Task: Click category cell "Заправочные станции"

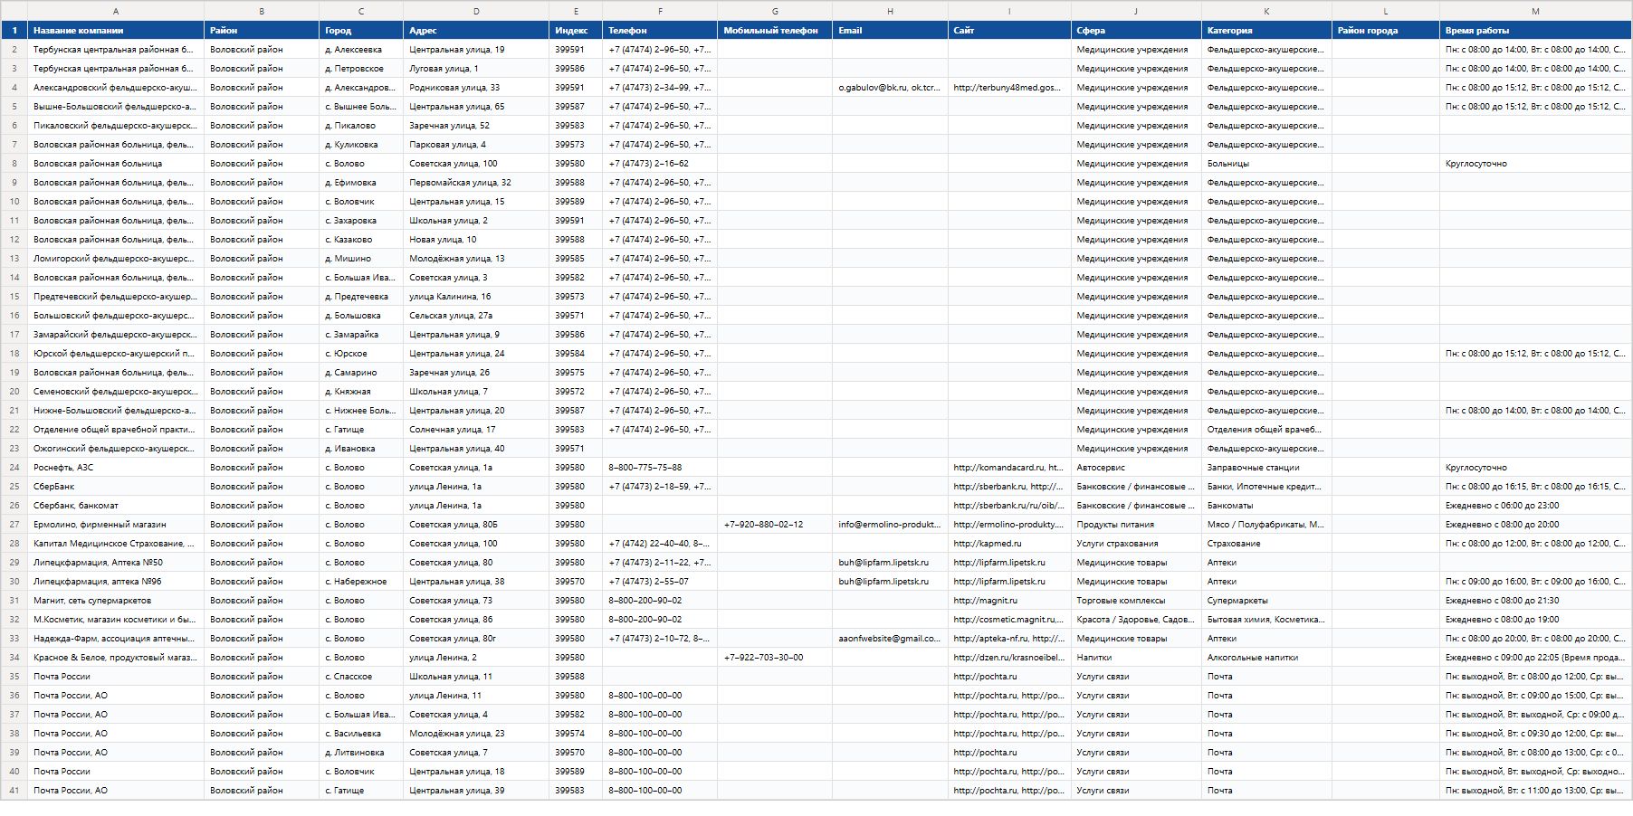Action: (1266, 468)
